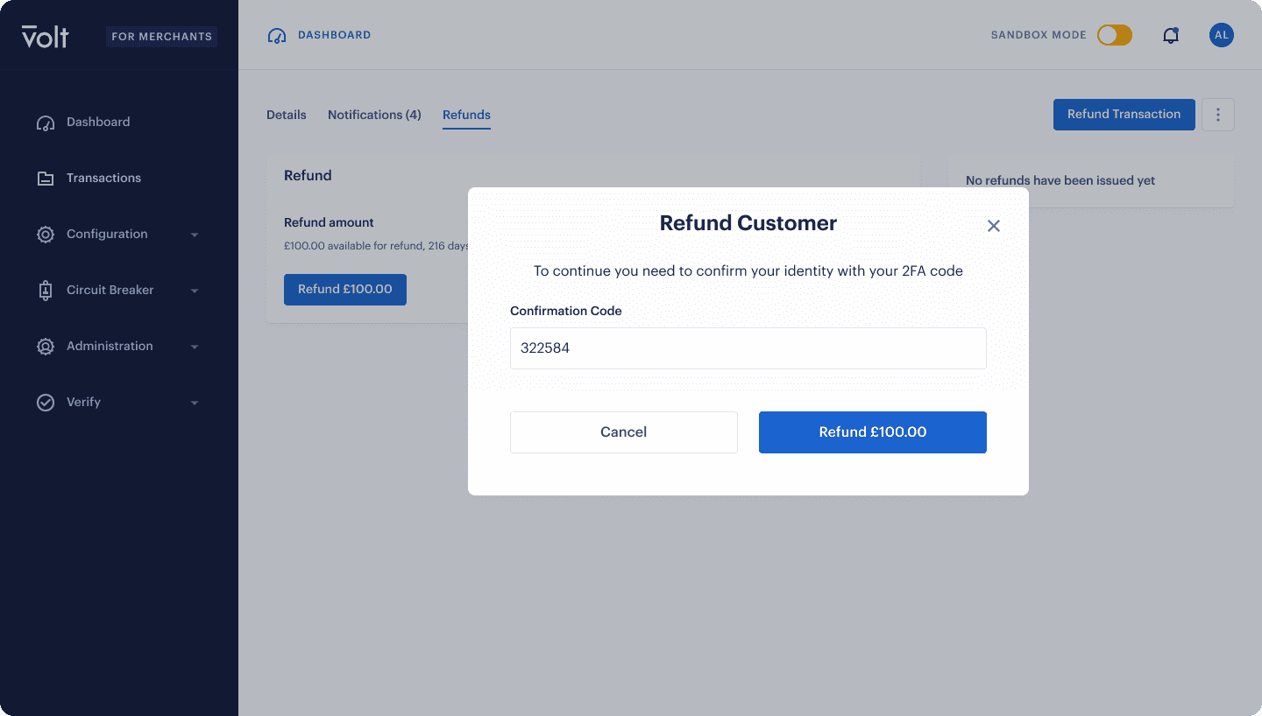Open the three-dot options menu near Refund Transaction
1262x716 pixels.
pos(1217,115)
